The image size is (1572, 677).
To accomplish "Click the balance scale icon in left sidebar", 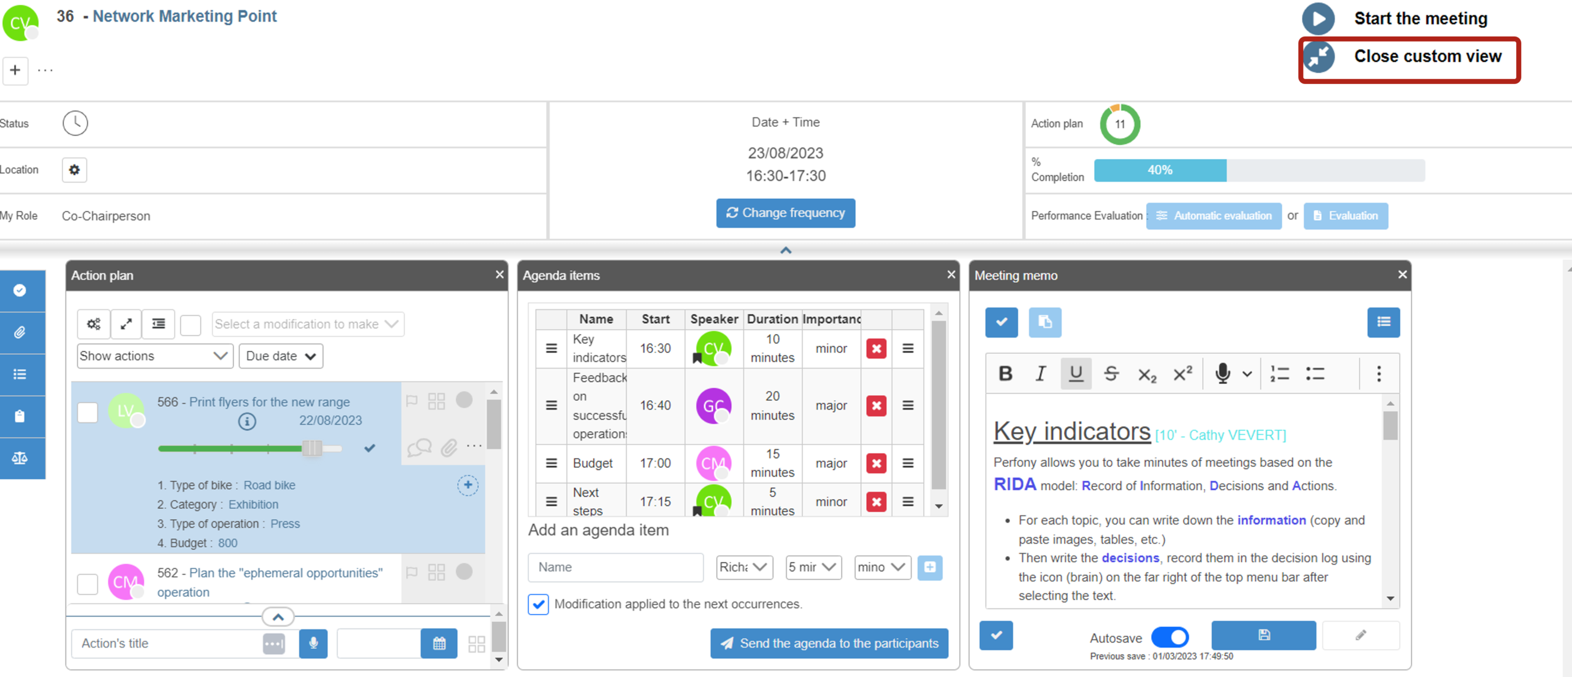I will pyautogui.click(x=20, y=458).
